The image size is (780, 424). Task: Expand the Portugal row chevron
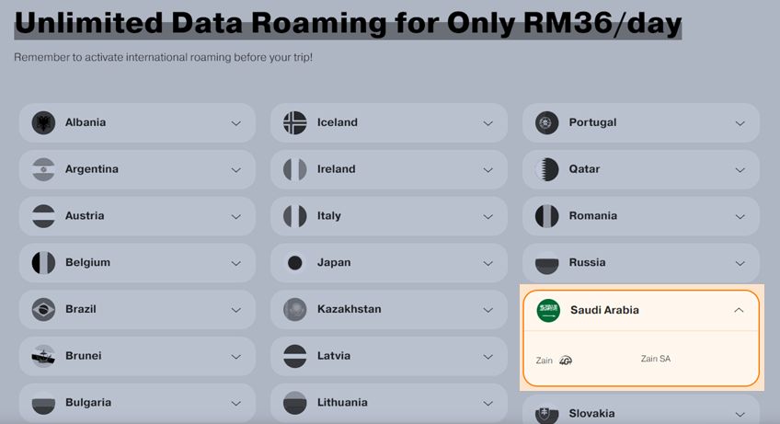pos(740,123)
